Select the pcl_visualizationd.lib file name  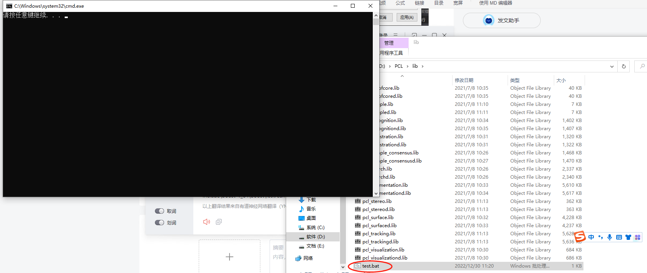(x=385, y=258)
